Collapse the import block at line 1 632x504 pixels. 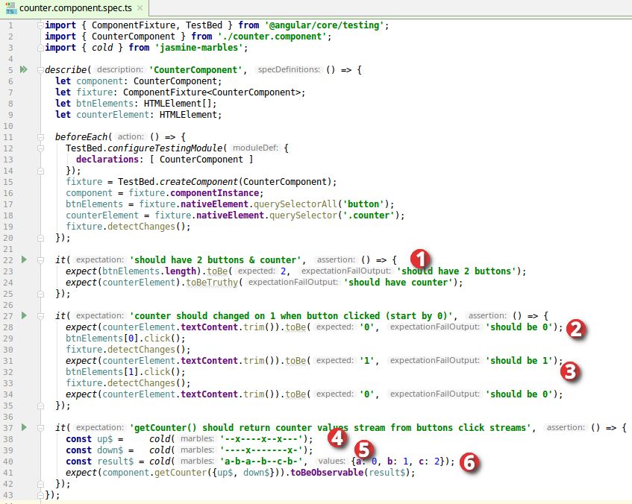(40, 25)
